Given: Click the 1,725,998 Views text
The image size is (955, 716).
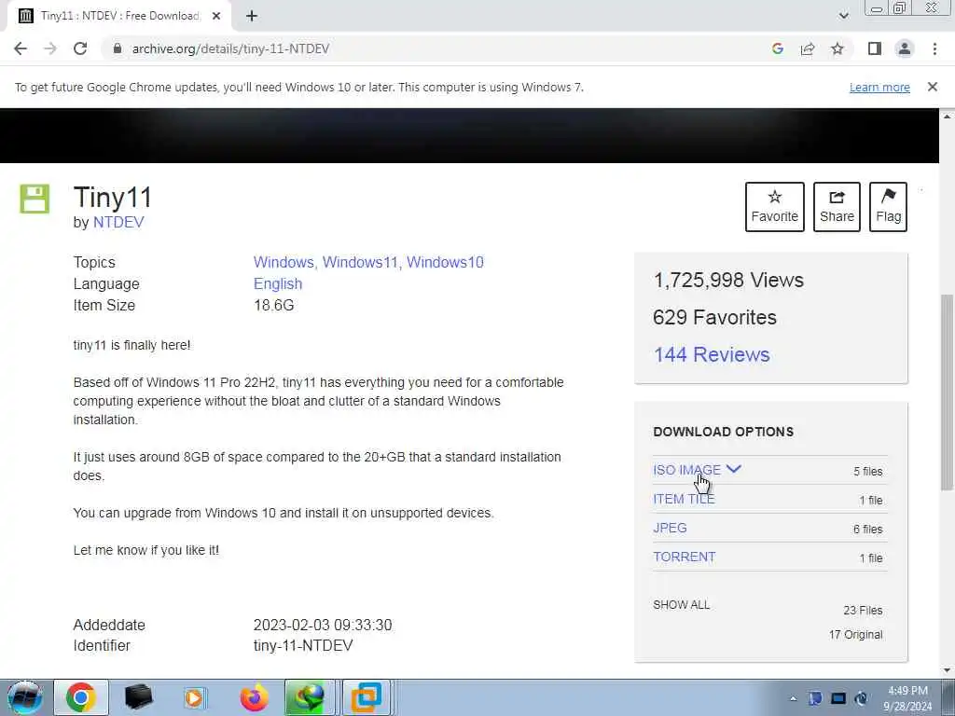Looking at the screenshot, I should pyautogui.click(x=728, y=280).
